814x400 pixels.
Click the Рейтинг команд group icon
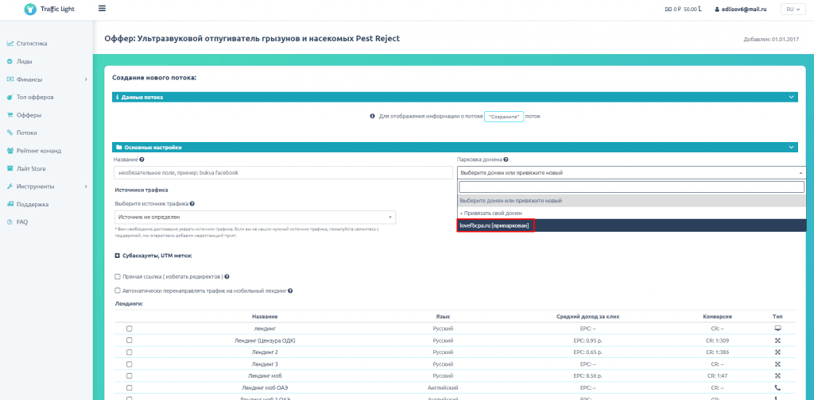click(10, 151)
